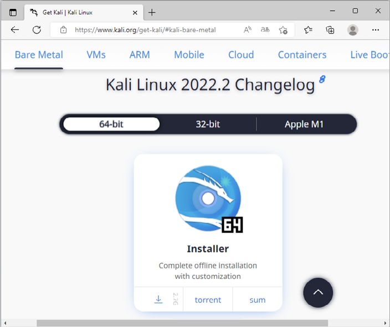The height and width of the screenshot is (327, 390).
Task: Open the translate page icon
Action: click(x=265, y=30)
